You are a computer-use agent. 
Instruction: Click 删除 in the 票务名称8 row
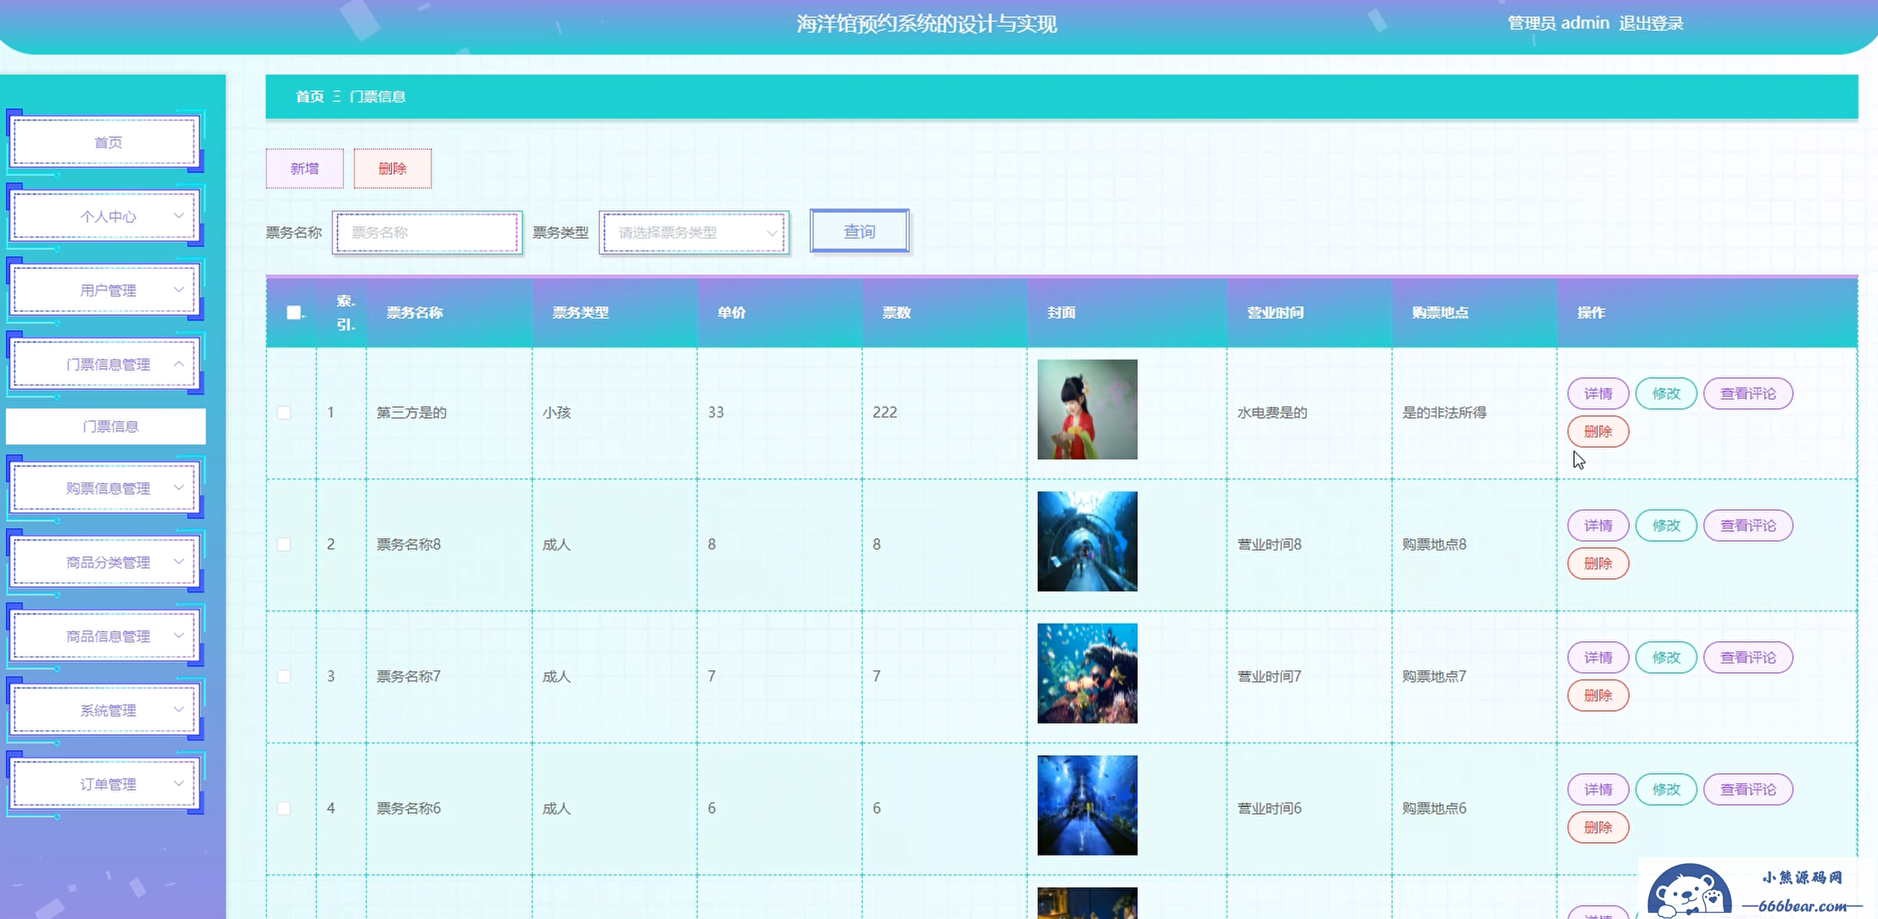(1598, 563)
